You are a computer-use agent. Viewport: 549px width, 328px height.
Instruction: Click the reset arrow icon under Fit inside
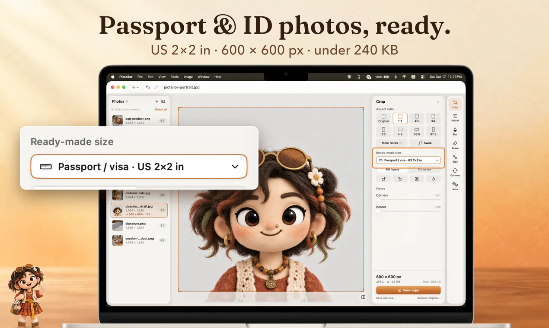click(x=433, y=179)
